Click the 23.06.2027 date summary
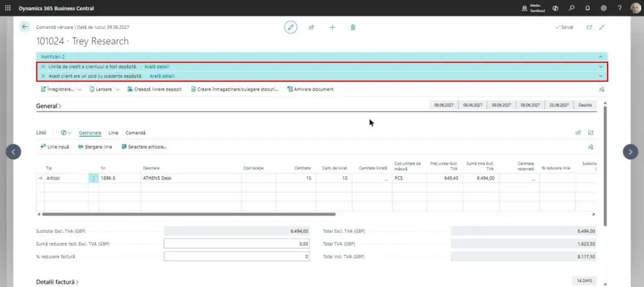644x287 pixels. pos(559,105)
